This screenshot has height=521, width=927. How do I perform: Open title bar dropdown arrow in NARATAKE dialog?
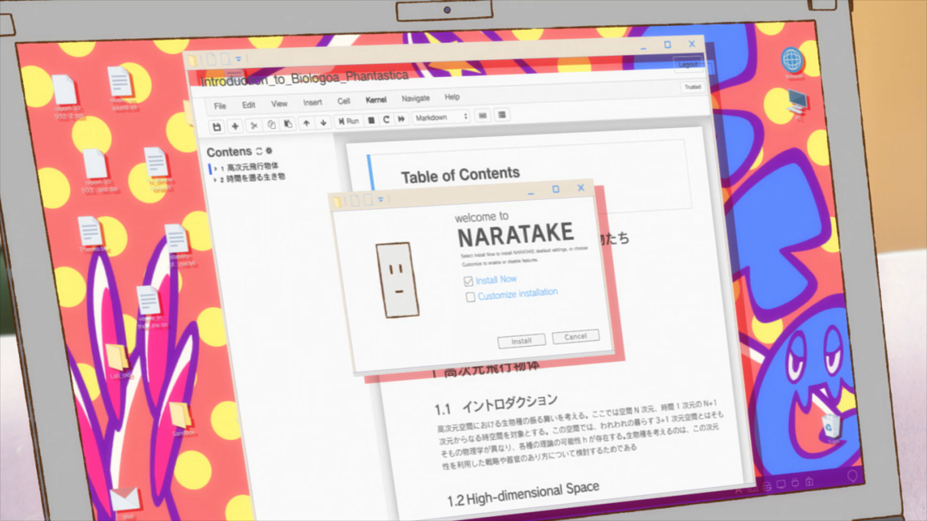[380, 199]
